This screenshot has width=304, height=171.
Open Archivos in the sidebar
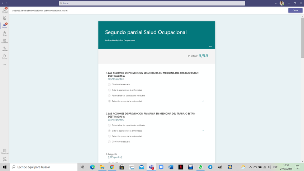click(x=5, y=57)
